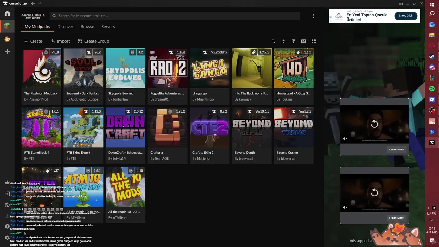The width and height of the screenshot is (439, 247).
Task: Open Steam from the taskbar
Action: click(432, 57)
